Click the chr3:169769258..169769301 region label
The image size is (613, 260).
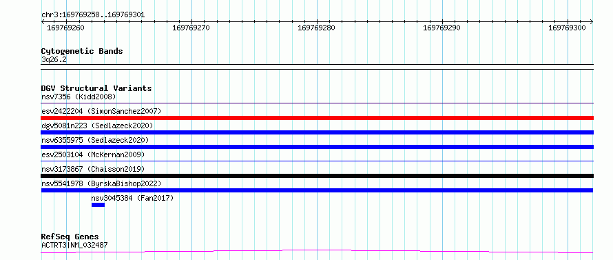(x=93, y=15)
